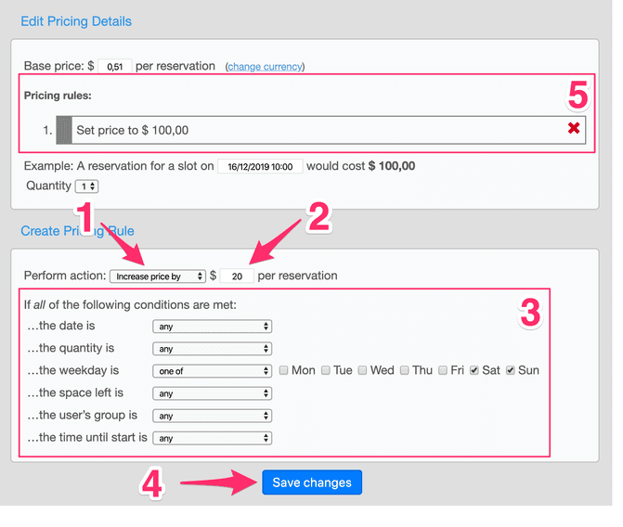Click the 'Sat' weekday label
Viewport: 623px width, 527px height.
pos(491,370)
